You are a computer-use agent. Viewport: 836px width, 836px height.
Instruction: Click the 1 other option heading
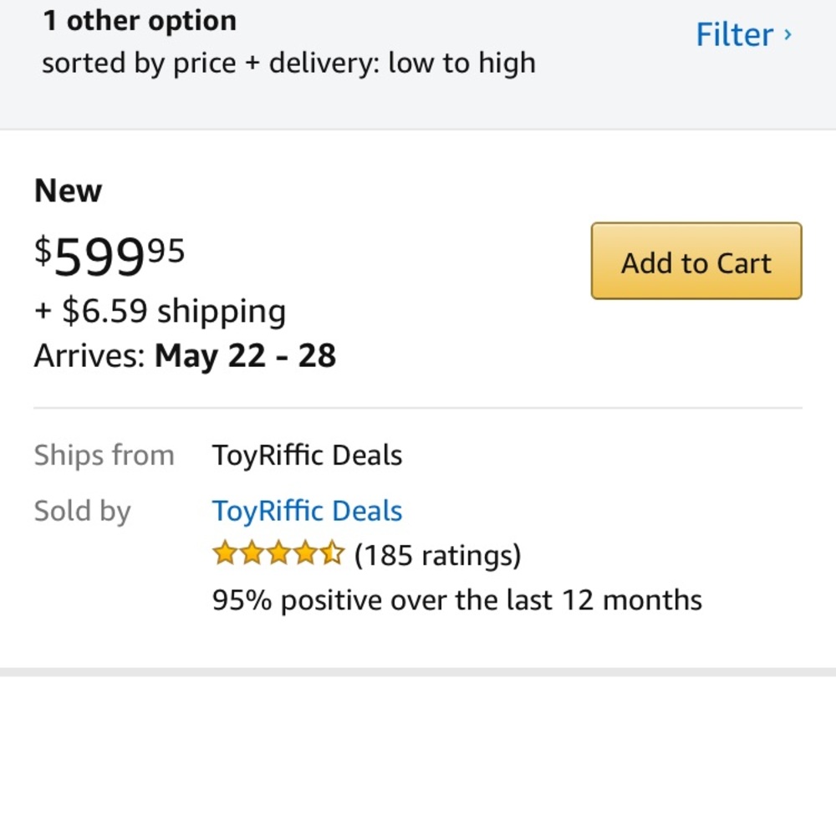(x=140, y=21)
